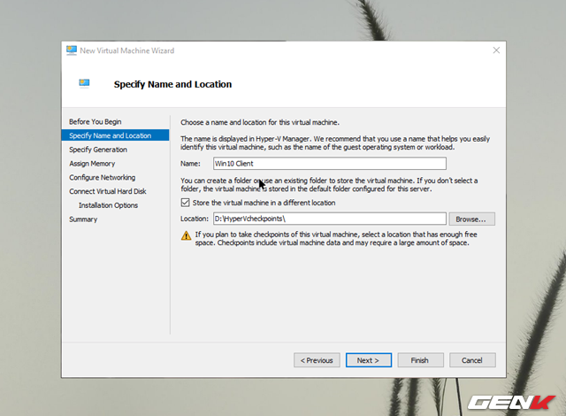Click the 'Location:' label
The width and height of the screenshot is (566, 416).
[195, 219]
